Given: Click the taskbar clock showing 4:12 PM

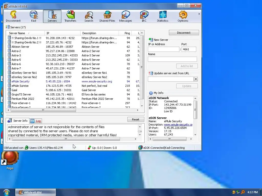Looking at the screenshot, I should tap(253, 192).
